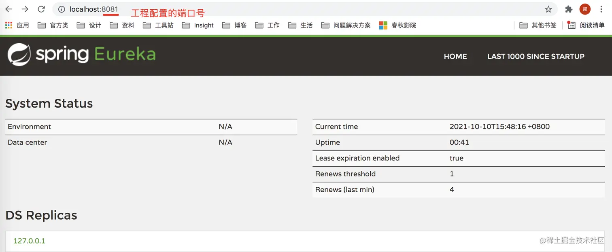Click the Data center row label
Image resolution: width=612 pixels, height=252 pixels.
(28, 142)
